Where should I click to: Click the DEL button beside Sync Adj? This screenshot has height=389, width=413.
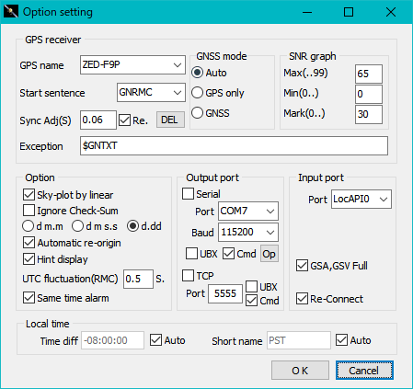click(x=170, y=120)
